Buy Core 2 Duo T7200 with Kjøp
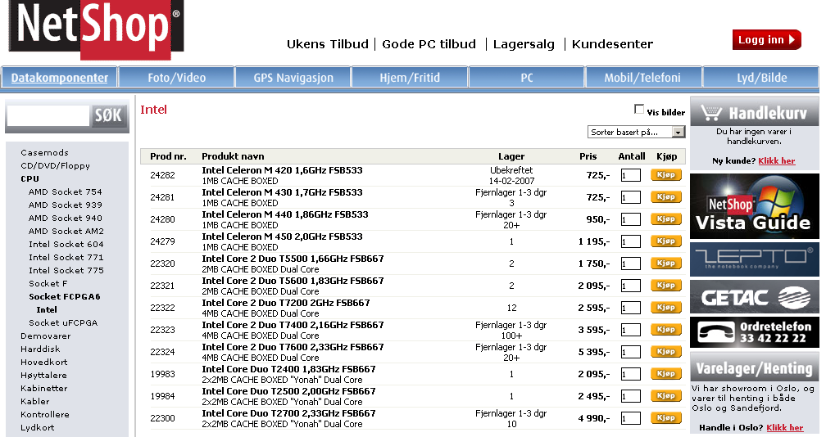This screenshot has height=437, width=826. (666, 308)
